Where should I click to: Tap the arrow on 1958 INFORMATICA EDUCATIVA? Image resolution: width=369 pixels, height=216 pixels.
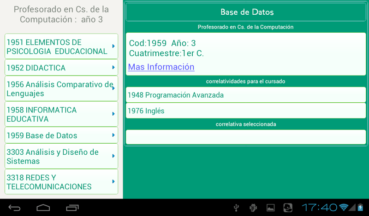click(x=113, y=114)
